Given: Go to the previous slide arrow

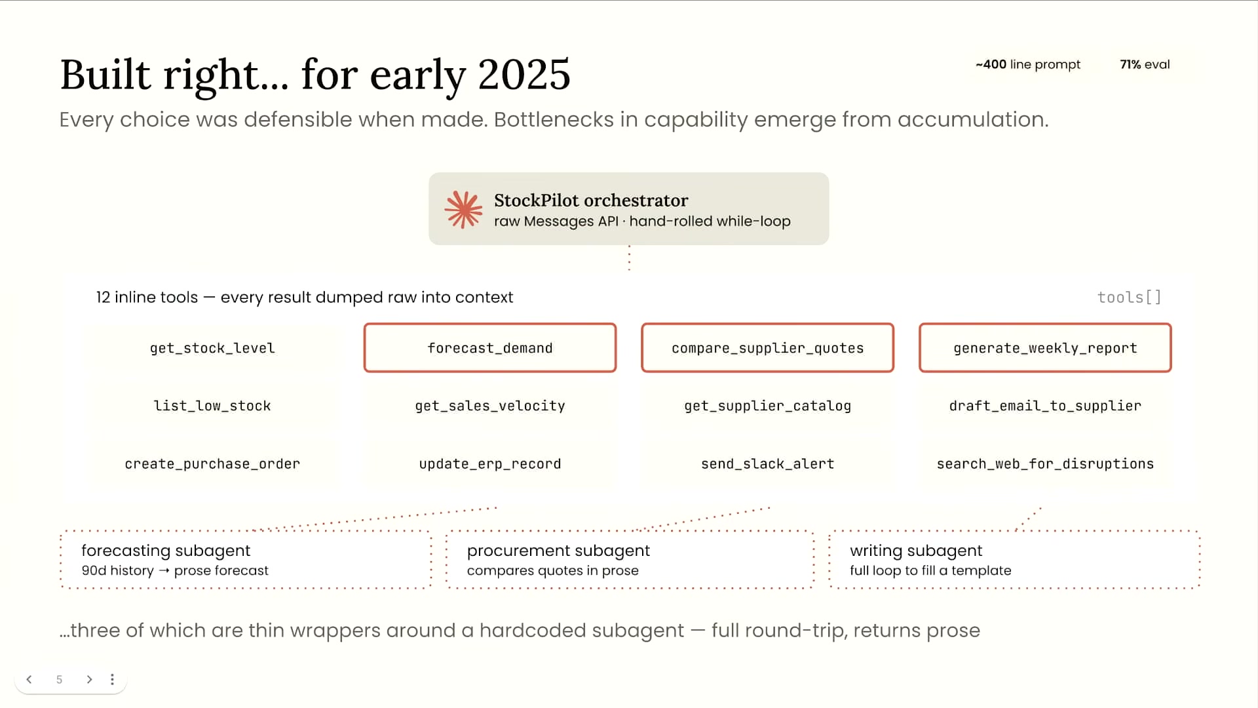Looking at the screenshot, I should [x=29, y=680].
